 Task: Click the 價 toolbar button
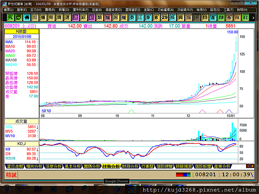click(59, 17)
